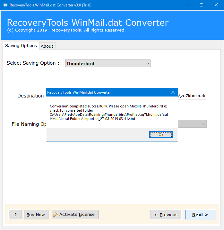Close the conversion dialog with its X
This screenshot has width=224, height=230.
173,92
